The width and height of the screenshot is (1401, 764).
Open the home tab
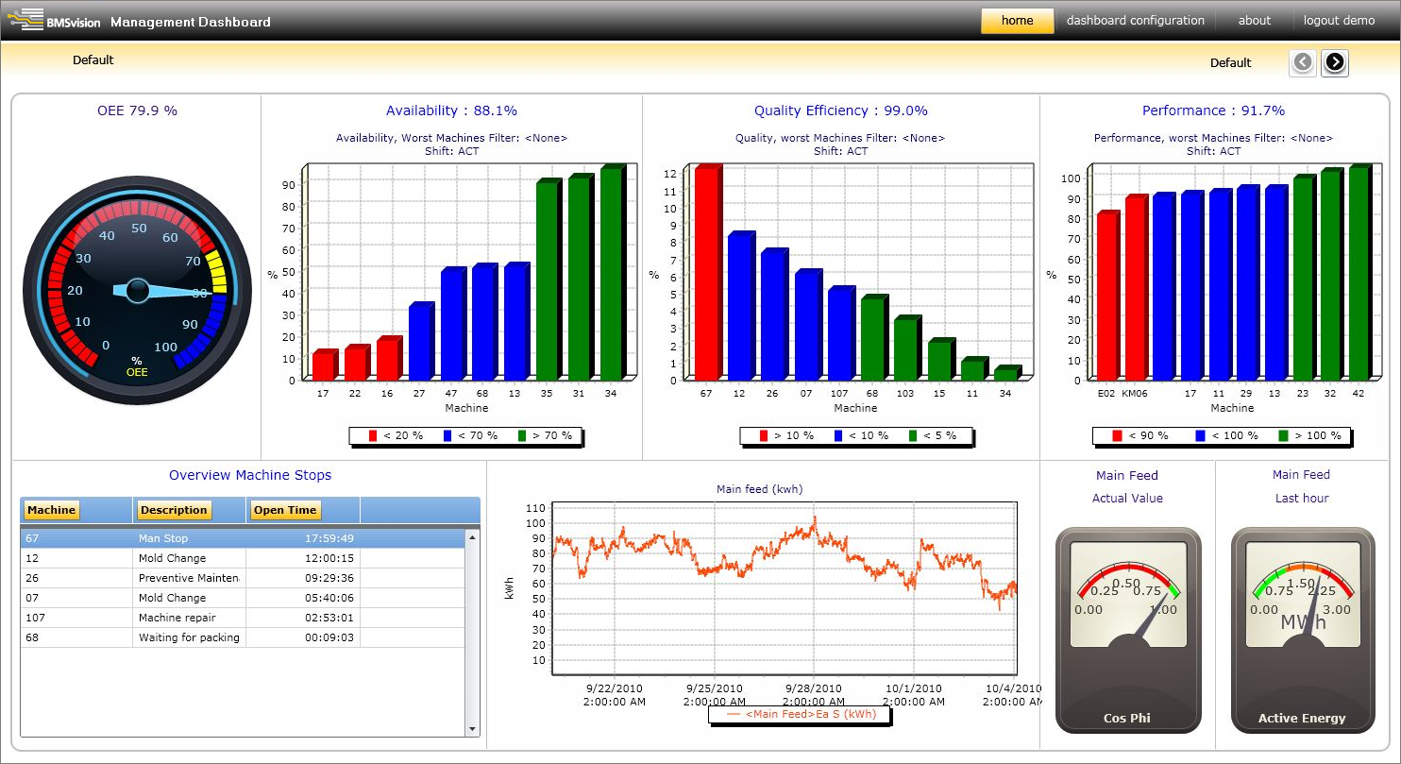click(1017, 21)
